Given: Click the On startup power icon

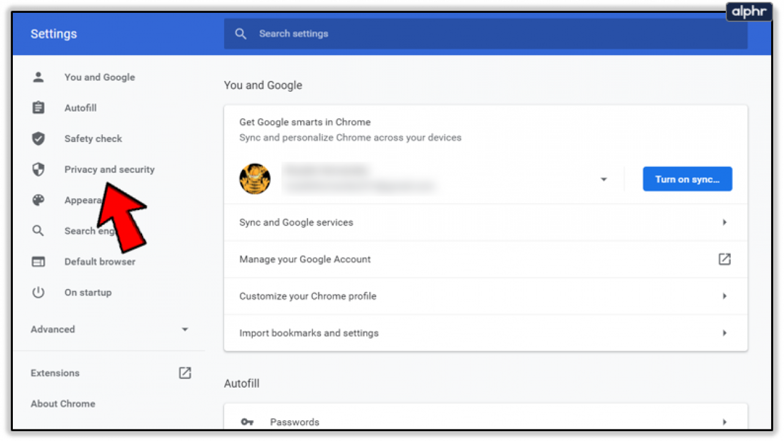Looking at the screenshot, I should coord(38,292).
